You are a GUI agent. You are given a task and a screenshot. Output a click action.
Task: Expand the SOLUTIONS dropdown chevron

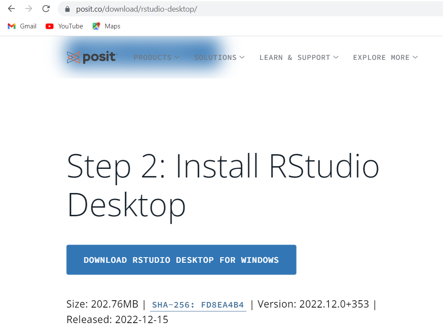[x=242, y=57]
